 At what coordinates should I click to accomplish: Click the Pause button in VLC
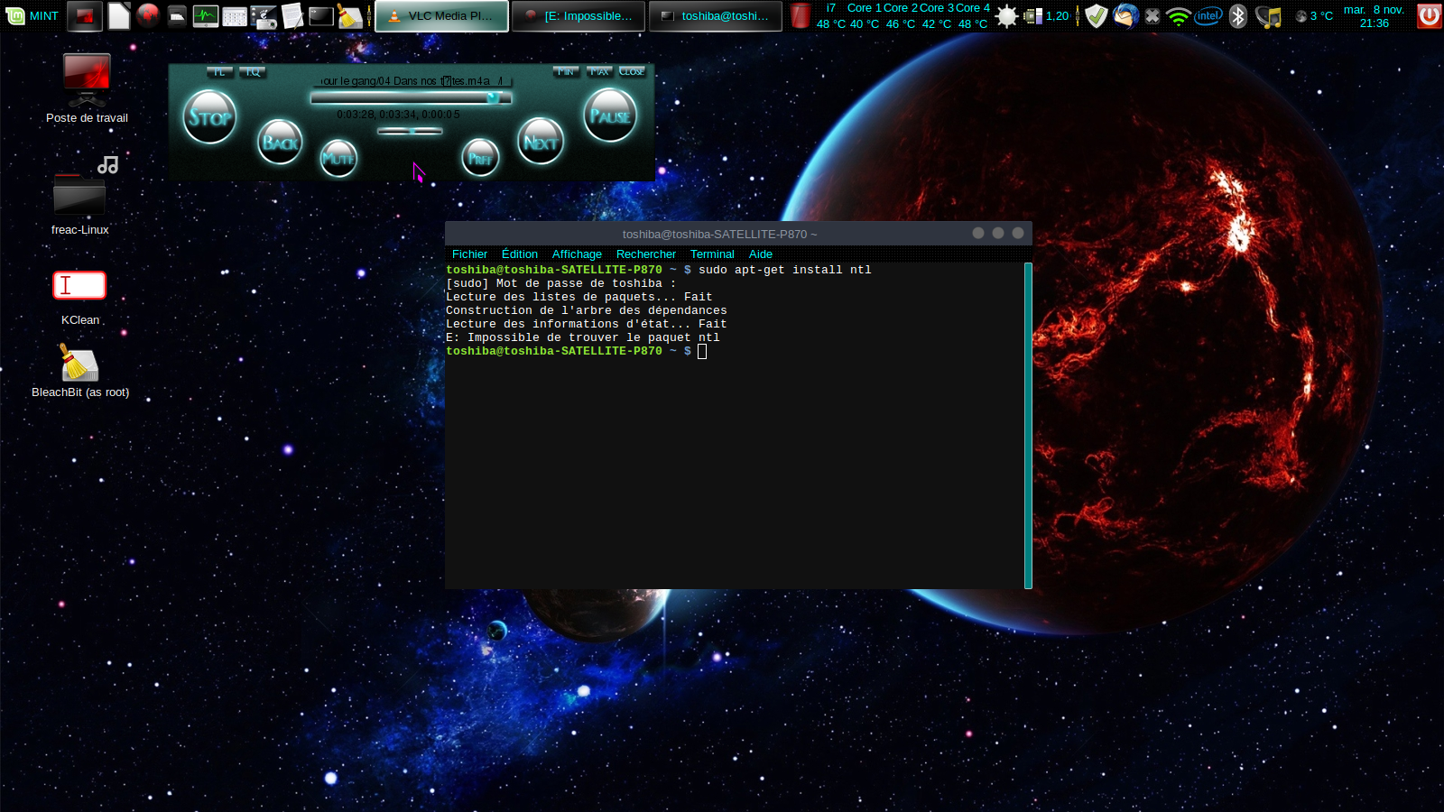[x=610, y=115]
